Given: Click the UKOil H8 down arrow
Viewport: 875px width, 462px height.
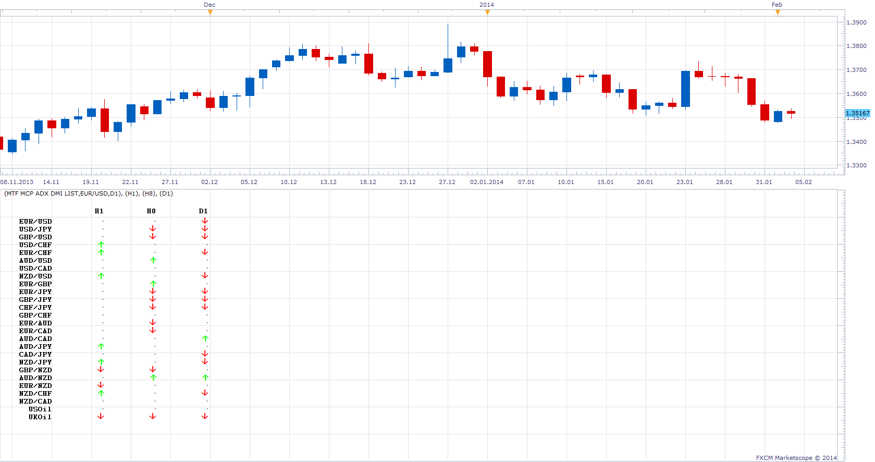Looking at the screenshot, I should click(153, 416).
